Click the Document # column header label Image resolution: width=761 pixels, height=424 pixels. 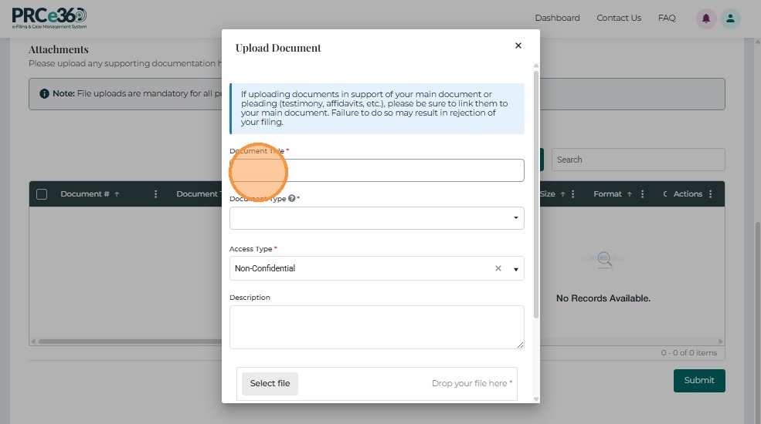click(x=85, y=194)
